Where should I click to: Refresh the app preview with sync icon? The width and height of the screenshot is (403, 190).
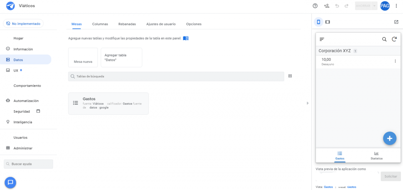[x=394, y=39]
